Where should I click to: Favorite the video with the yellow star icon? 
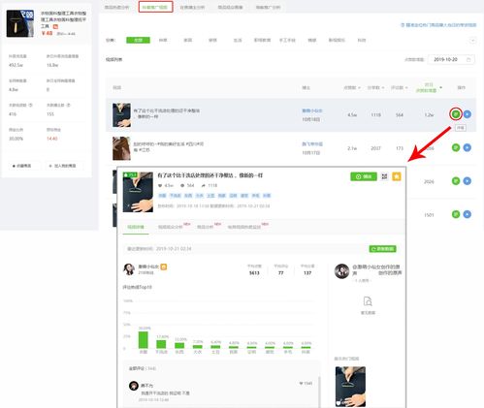point(397,176)
